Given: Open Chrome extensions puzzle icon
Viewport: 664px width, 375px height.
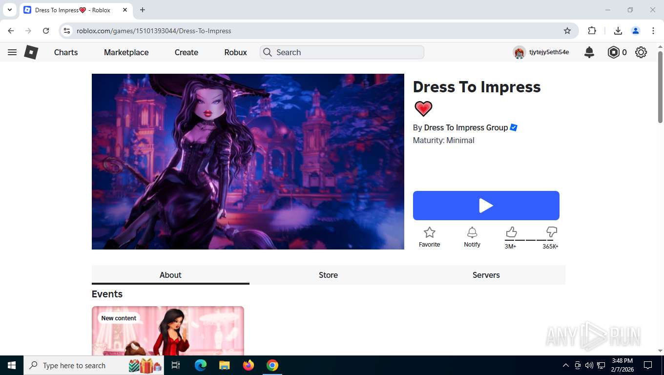Looking at the screenshot, I should coord(592,31).
